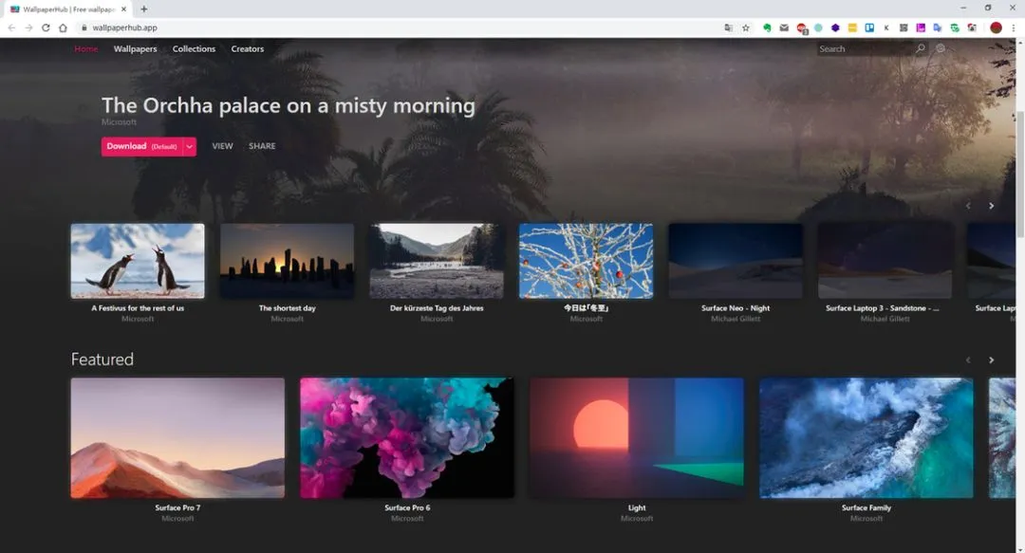Click 'Surface Pro 7' caption text

[177, 507]
